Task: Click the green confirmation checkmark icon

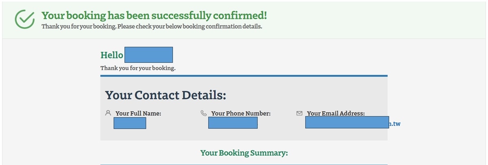Action: [24, 19]
